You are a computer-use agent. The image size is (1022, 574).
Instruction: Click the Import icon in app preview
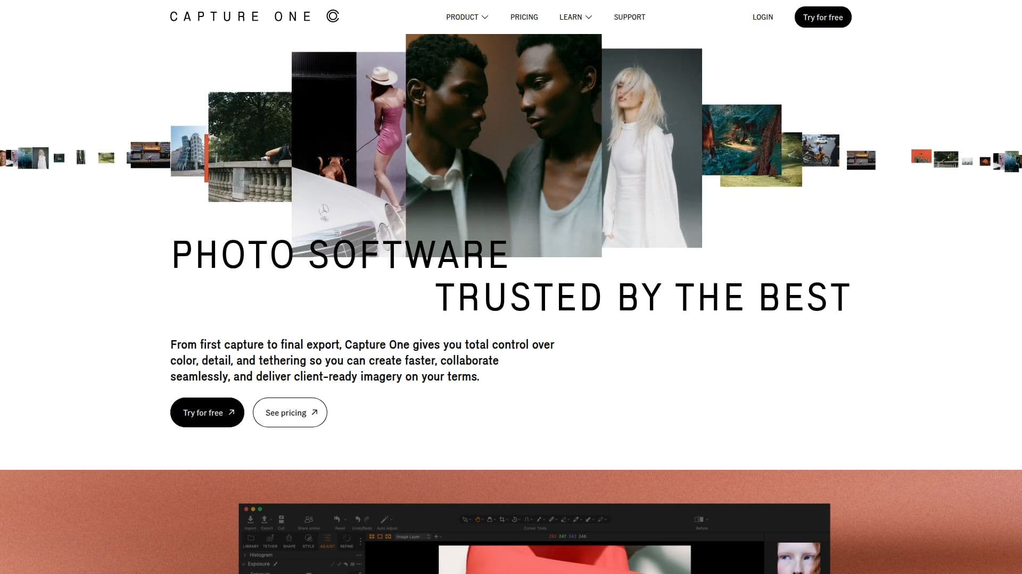point(250,519)
